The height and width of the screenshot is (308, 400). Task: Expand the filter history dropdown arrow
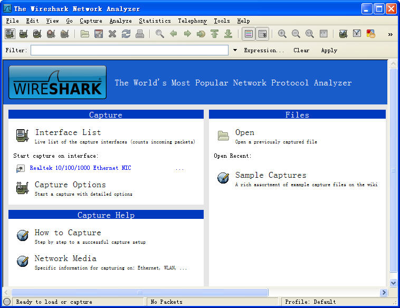tap(235, 51)
